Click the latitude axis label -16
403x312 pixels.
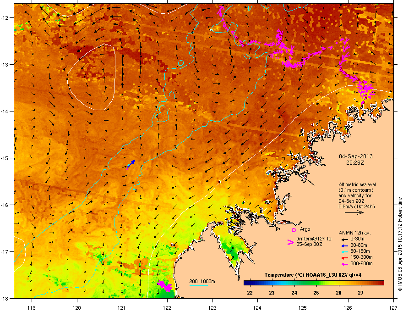[x=5, y=205]
